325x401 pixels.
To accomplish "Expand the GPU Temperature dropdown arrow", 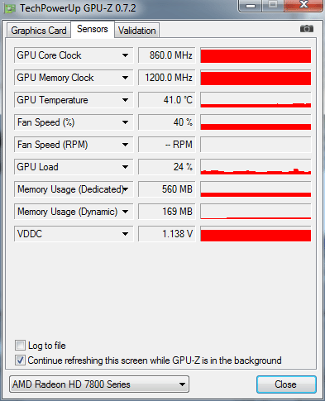I will tap(125, 100).
